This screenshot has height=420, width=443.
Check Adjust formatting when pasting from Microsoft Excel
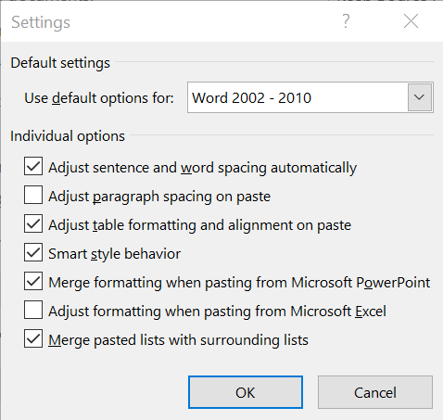point(33,310)
